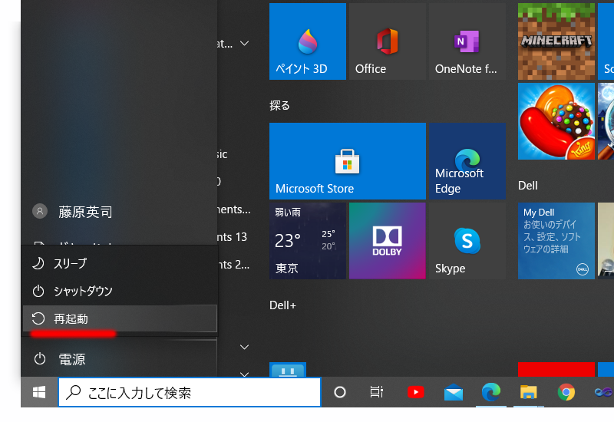
Task: Click the 探る group heading
Action: pyautogui.click(x=279, y=106)
